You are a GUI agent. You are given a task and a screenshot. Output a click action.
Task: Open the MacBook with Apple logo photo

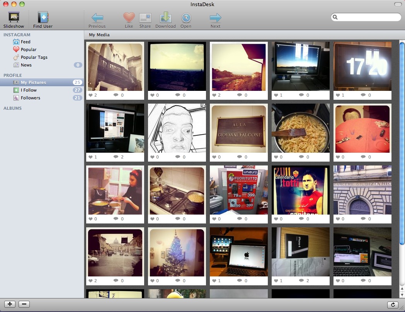(x=239, y=252)
